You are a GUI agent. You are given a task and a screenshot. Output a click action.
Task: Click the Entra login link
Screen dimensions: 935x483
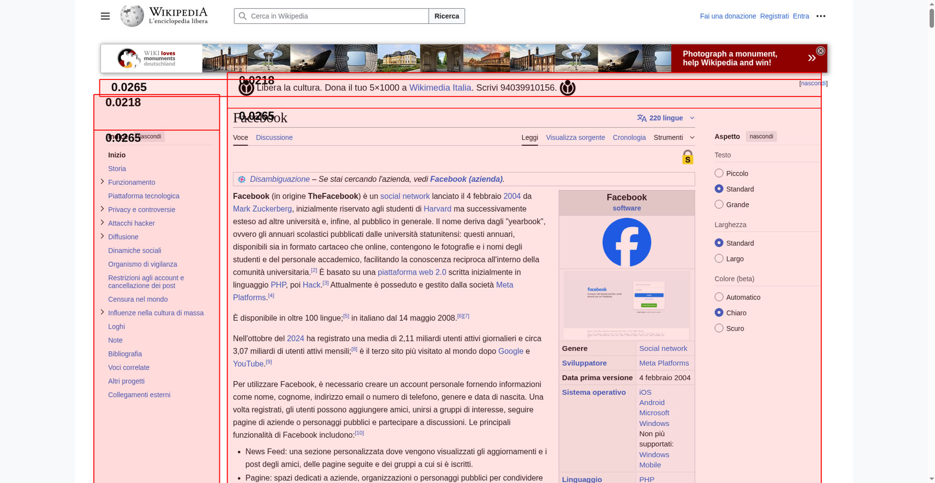[x=801, y=16]
